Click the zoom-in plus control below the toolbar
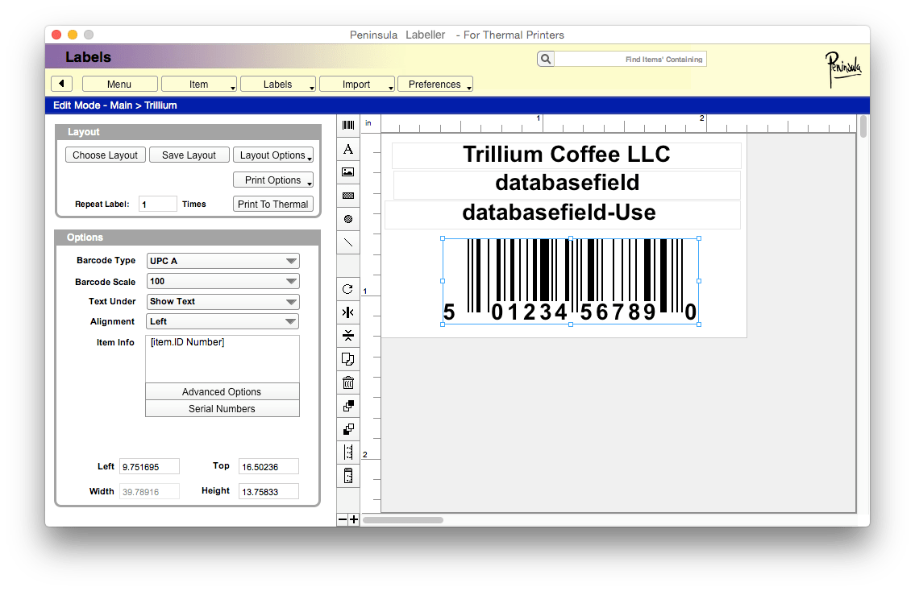Screen dimensions: 915x591 click(355, 519)
